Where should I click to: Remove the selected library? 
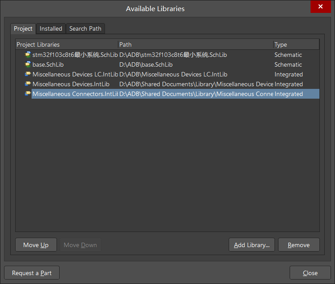299,245
